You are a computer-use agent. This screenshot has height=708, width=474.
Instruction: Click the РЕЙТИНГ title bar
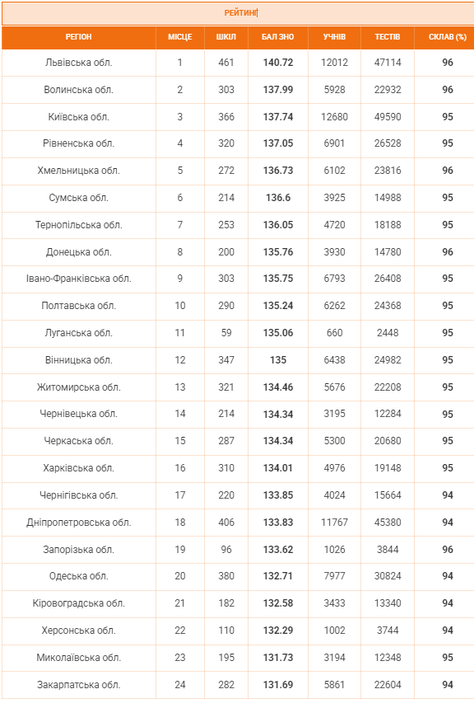pyautogui.click(x=238, y=13)
